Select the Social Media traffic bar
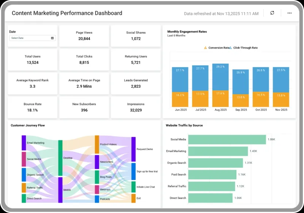Image resolution: width=304 pixels, height=213 pixels. click(227, 140)
